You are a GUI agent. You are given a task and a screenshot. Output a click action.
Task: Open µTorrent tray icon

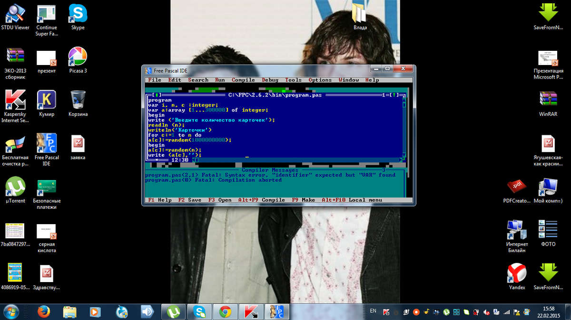(x=447, y=312)
